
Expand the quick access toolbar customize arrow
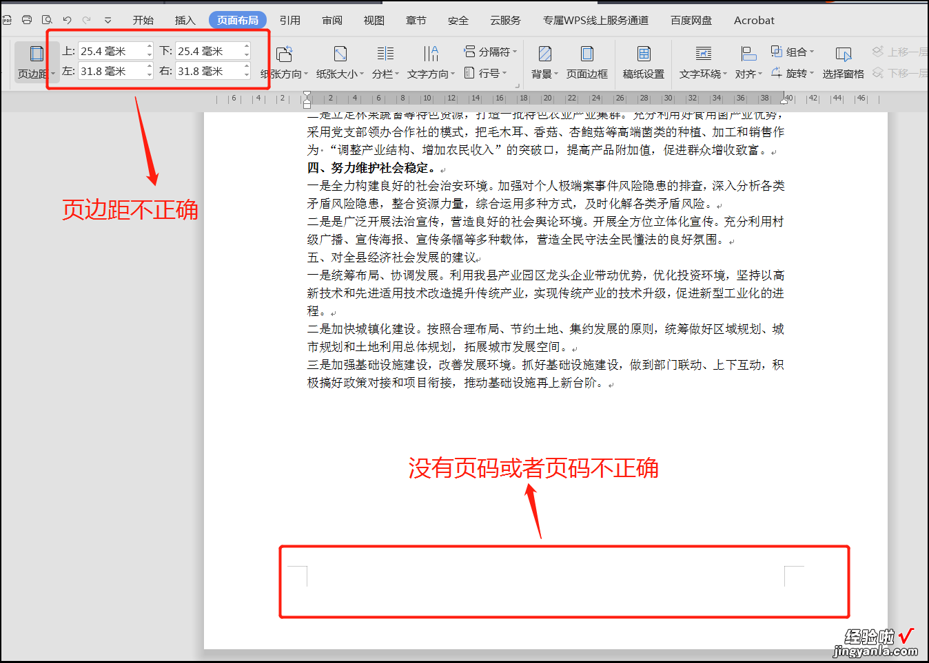pyautogui.click(x=108, y=20)
